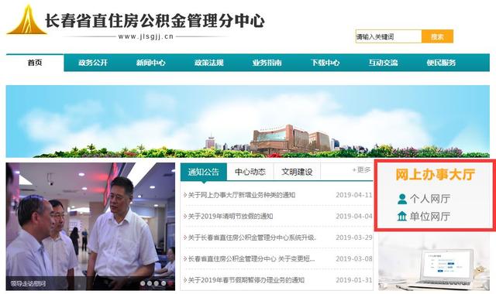Click the arrow before 关于2019年清明节放假的通知
Screen dimensions: 496x294
pyautogui.click(x=185, y=217)
